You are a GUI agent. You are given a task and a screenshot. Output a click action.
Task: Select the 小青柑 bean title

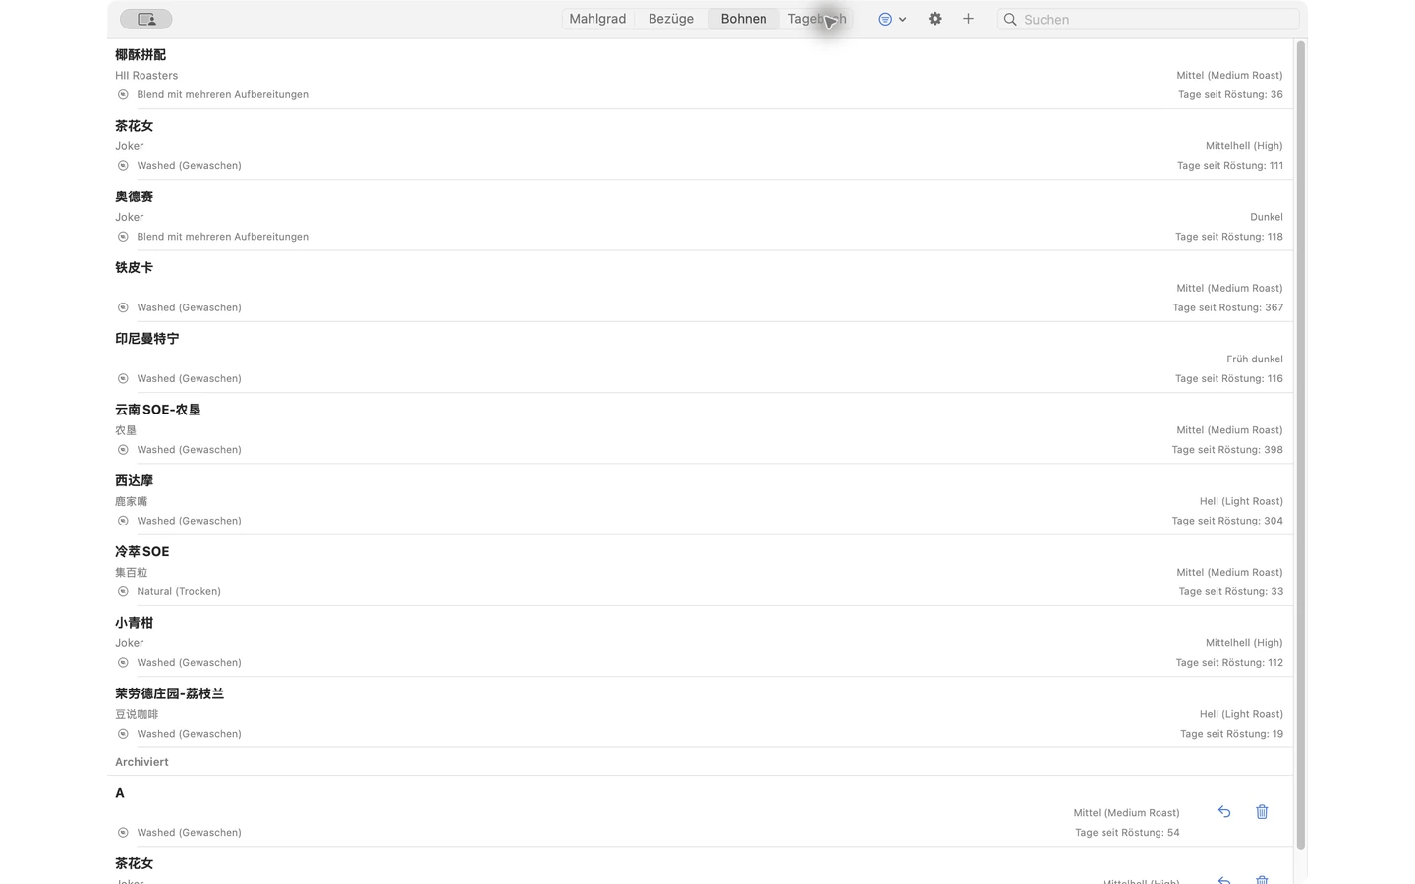[134, 623]
